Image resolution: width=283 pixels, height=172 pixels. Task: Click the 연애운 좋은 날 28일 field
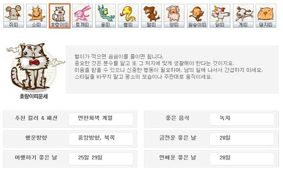[x=242, y=159]
